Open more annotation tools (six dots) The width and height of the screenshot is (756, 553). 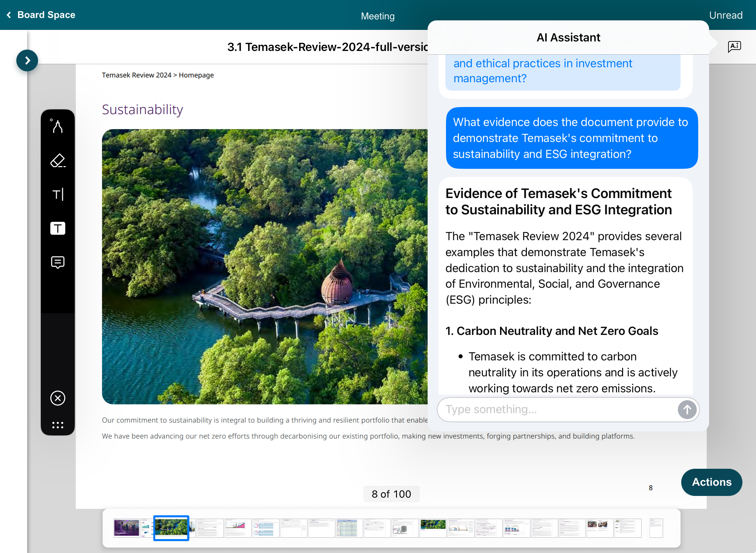click(57, 425)
